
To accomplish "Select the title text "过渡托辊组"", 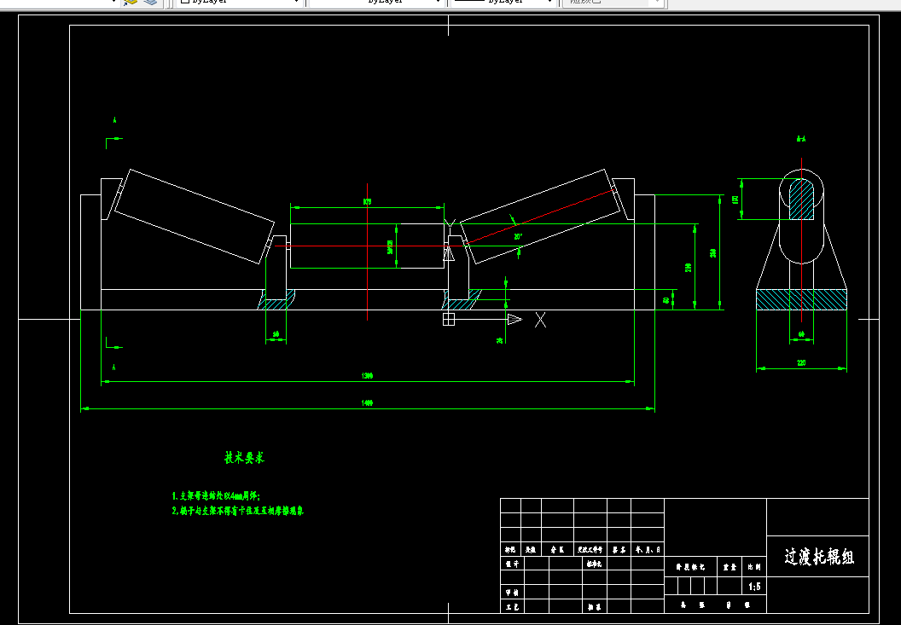I will pyautogui.click(x=819, y=558).
